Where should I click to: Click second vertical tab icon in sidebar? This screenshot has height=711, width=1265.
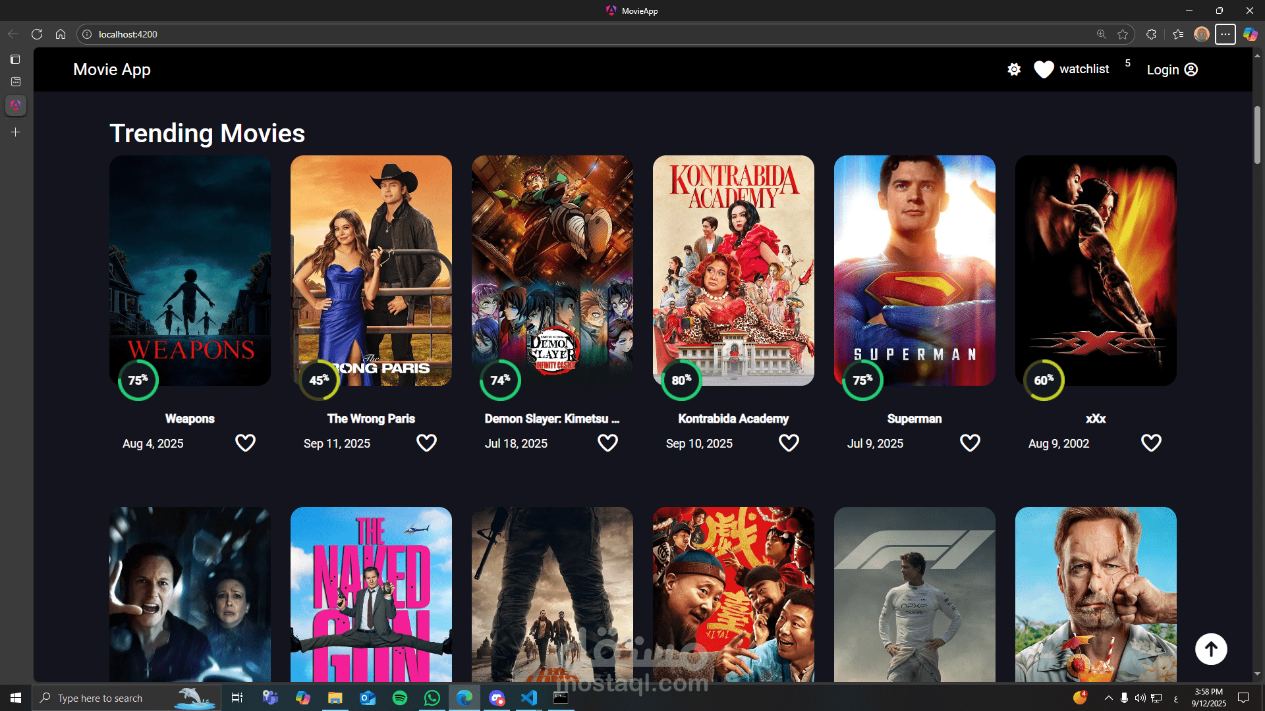16,82
